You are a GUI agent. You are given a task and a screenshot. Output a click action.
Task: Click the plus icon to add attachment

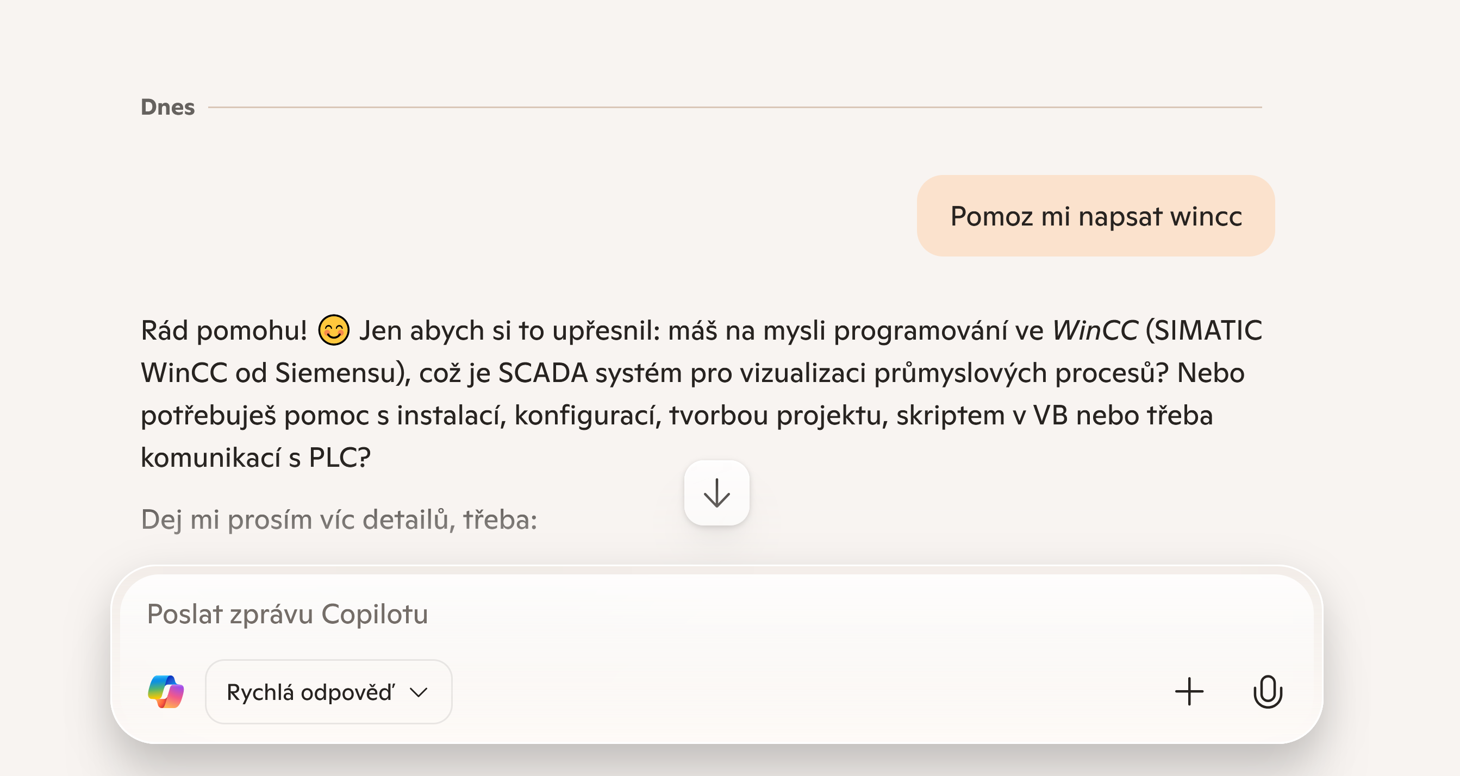(1189, 692)
